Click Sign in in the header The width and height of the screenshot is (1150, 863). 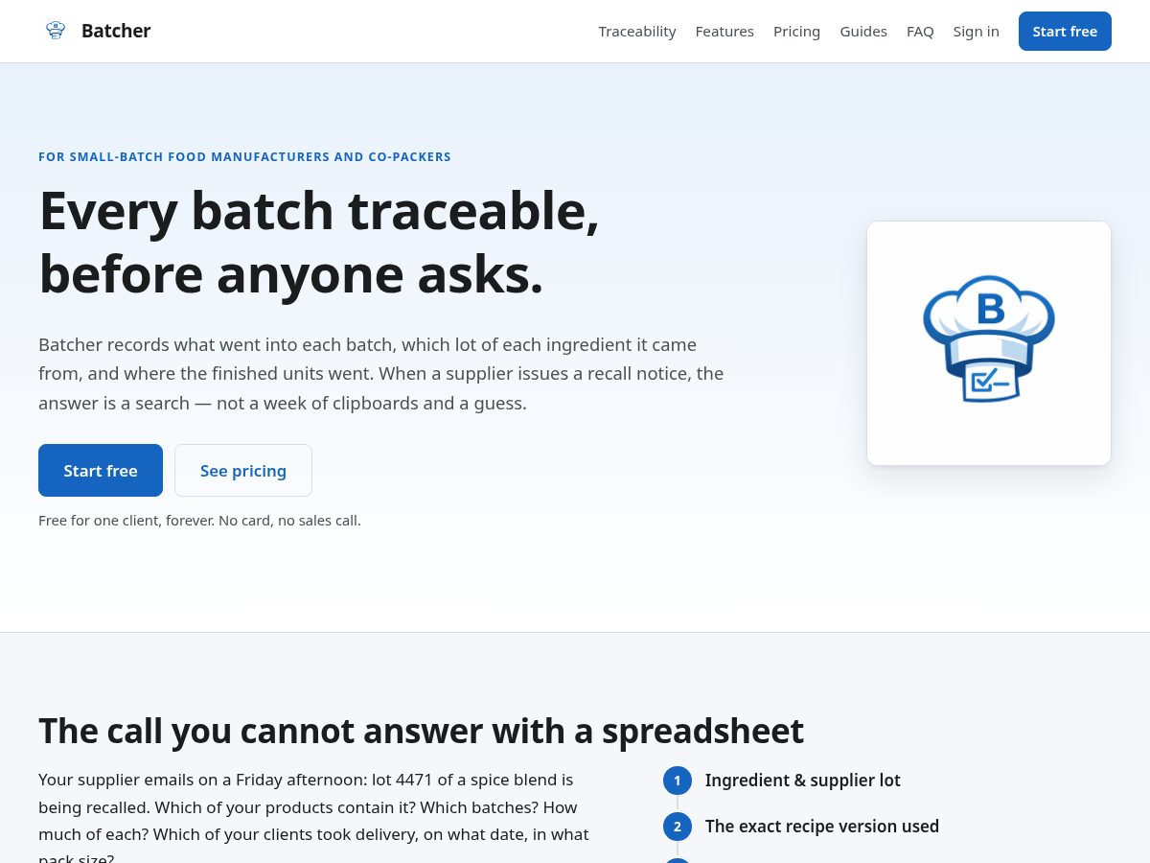[976, 32]
